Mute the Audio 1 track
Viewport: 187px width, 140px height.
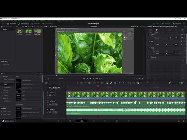[56, 105]
